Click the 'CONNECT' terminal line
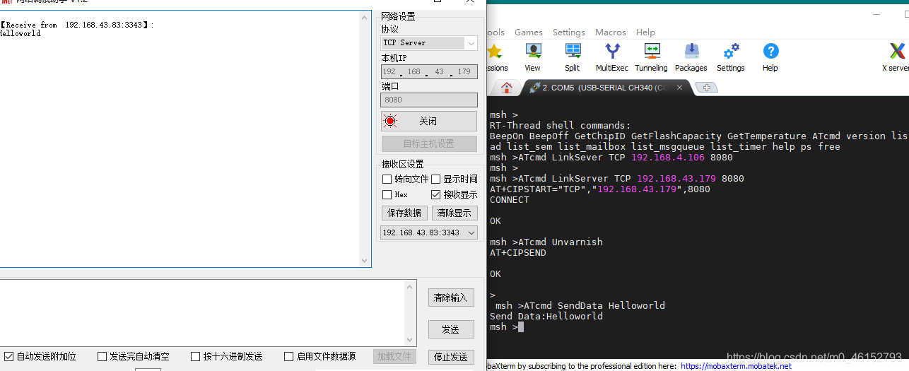Image resolution: width=909 pixels, height=371 pixels. point(510,200)
